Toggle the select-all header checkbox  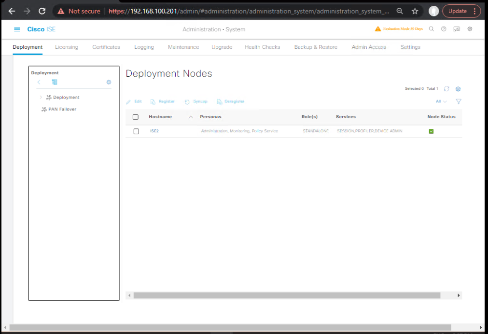tap(136, 117)
